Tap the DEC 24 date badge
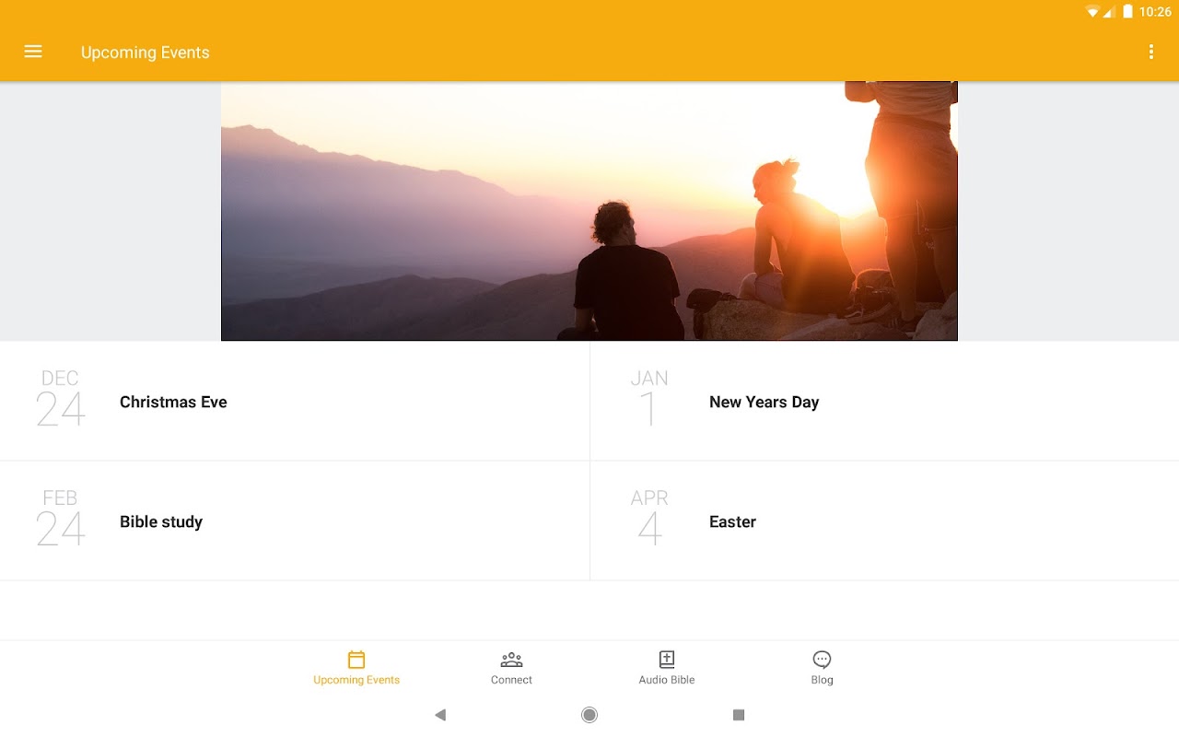Viewport: 1179px width, 737px height. coord(60,398)
